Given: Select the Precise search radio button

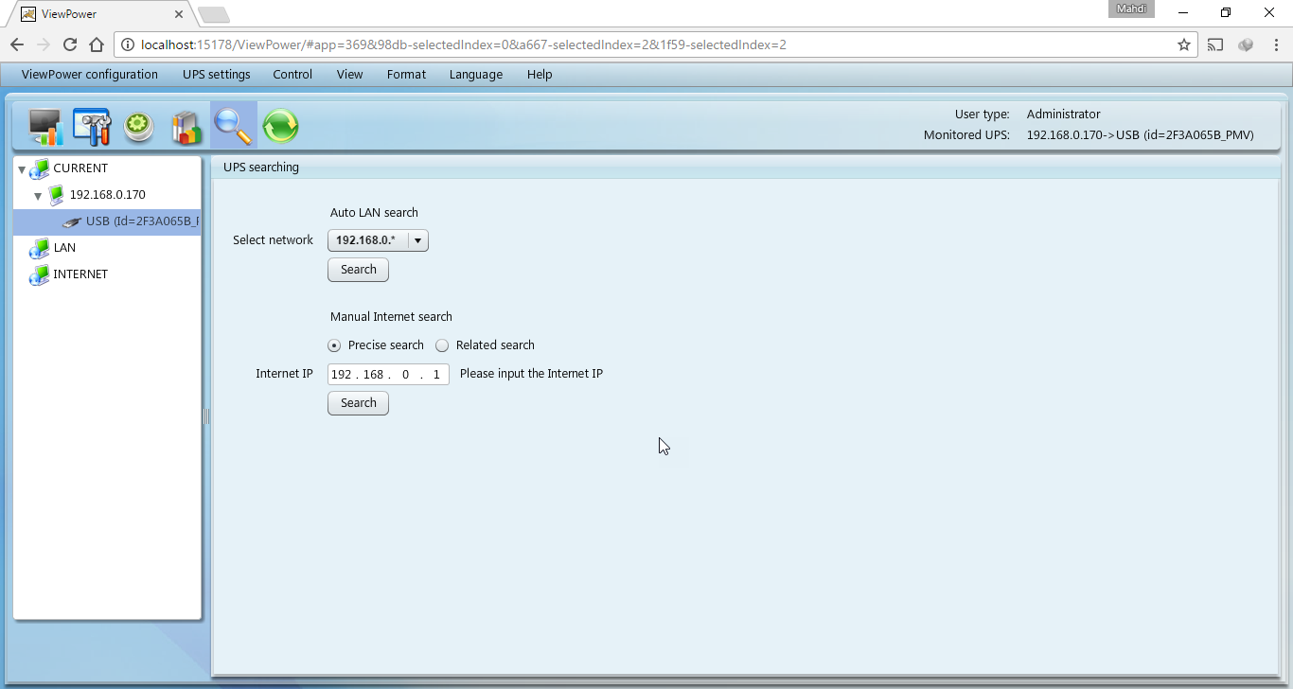Looking at the screenshot, I should [334, 345].
